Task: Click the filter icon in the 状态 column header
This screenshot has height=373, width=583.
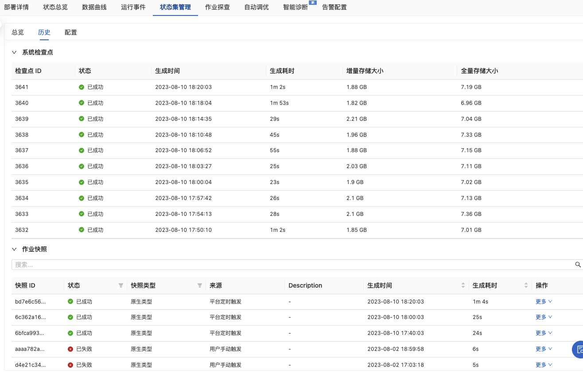Action: (x=121, y=285)
